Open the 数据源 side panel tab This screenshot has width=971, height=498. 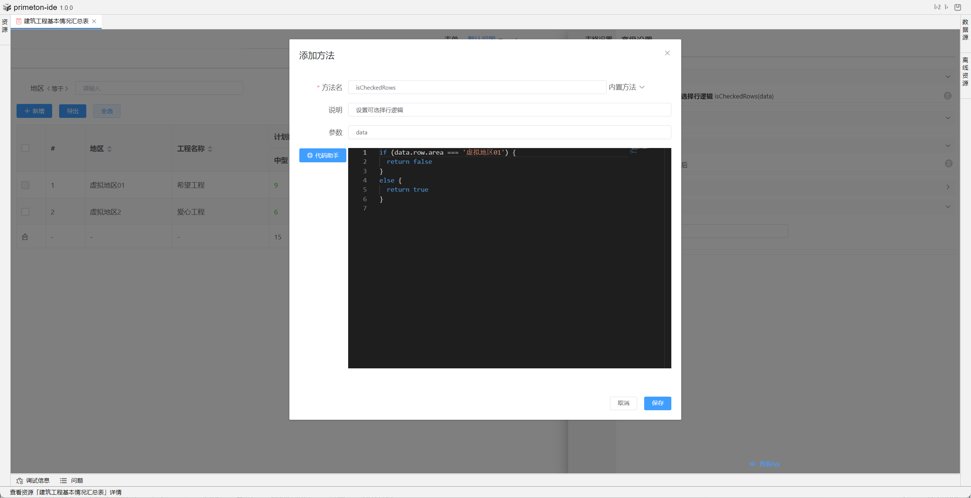pyautogui.click(x=965, y=29)
